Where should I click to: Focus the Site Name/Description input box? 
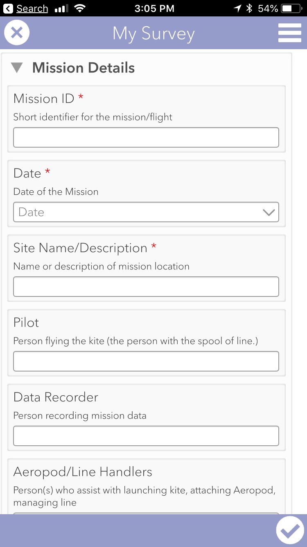point(146,287)
